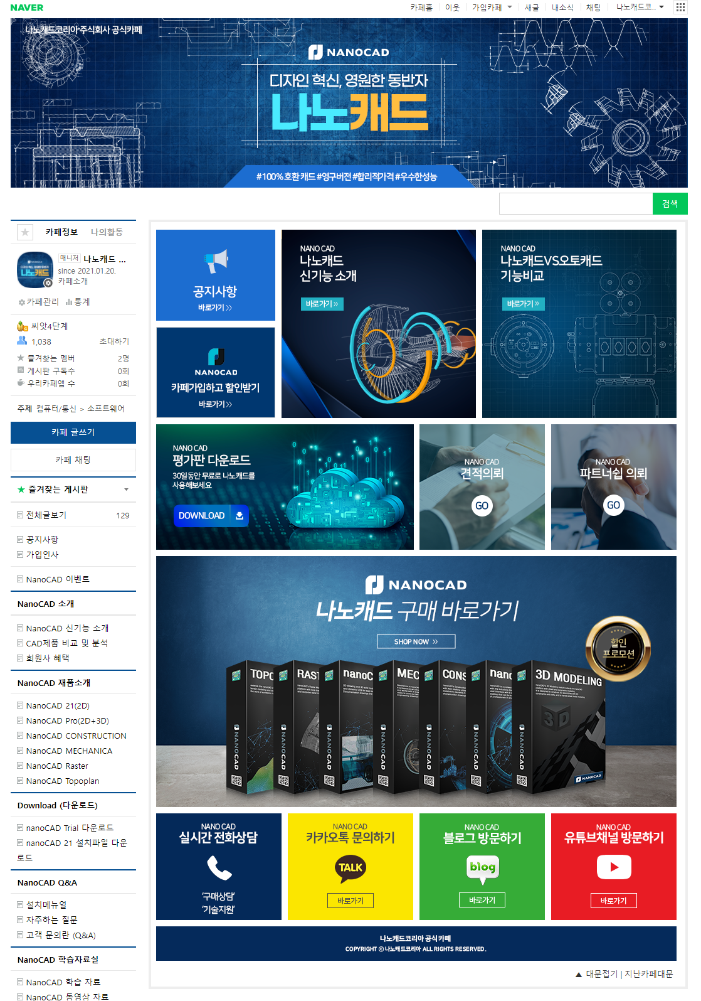Click the cafe profile thumbnail image
Screen dimensions: 701x1001
[x=35, y=270]
